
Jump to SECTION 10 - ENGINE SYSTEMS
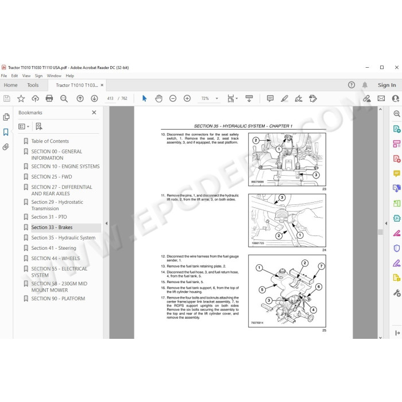65,167
